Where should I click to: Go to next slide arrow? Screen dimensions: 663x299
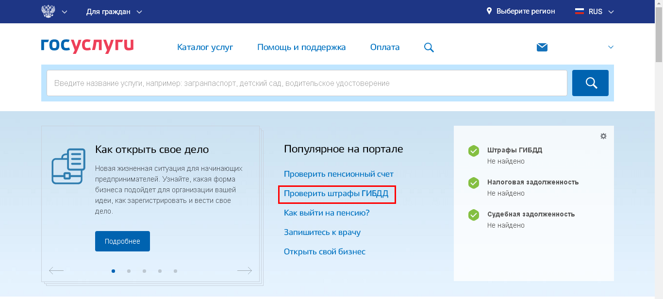[x=244, y=271]
